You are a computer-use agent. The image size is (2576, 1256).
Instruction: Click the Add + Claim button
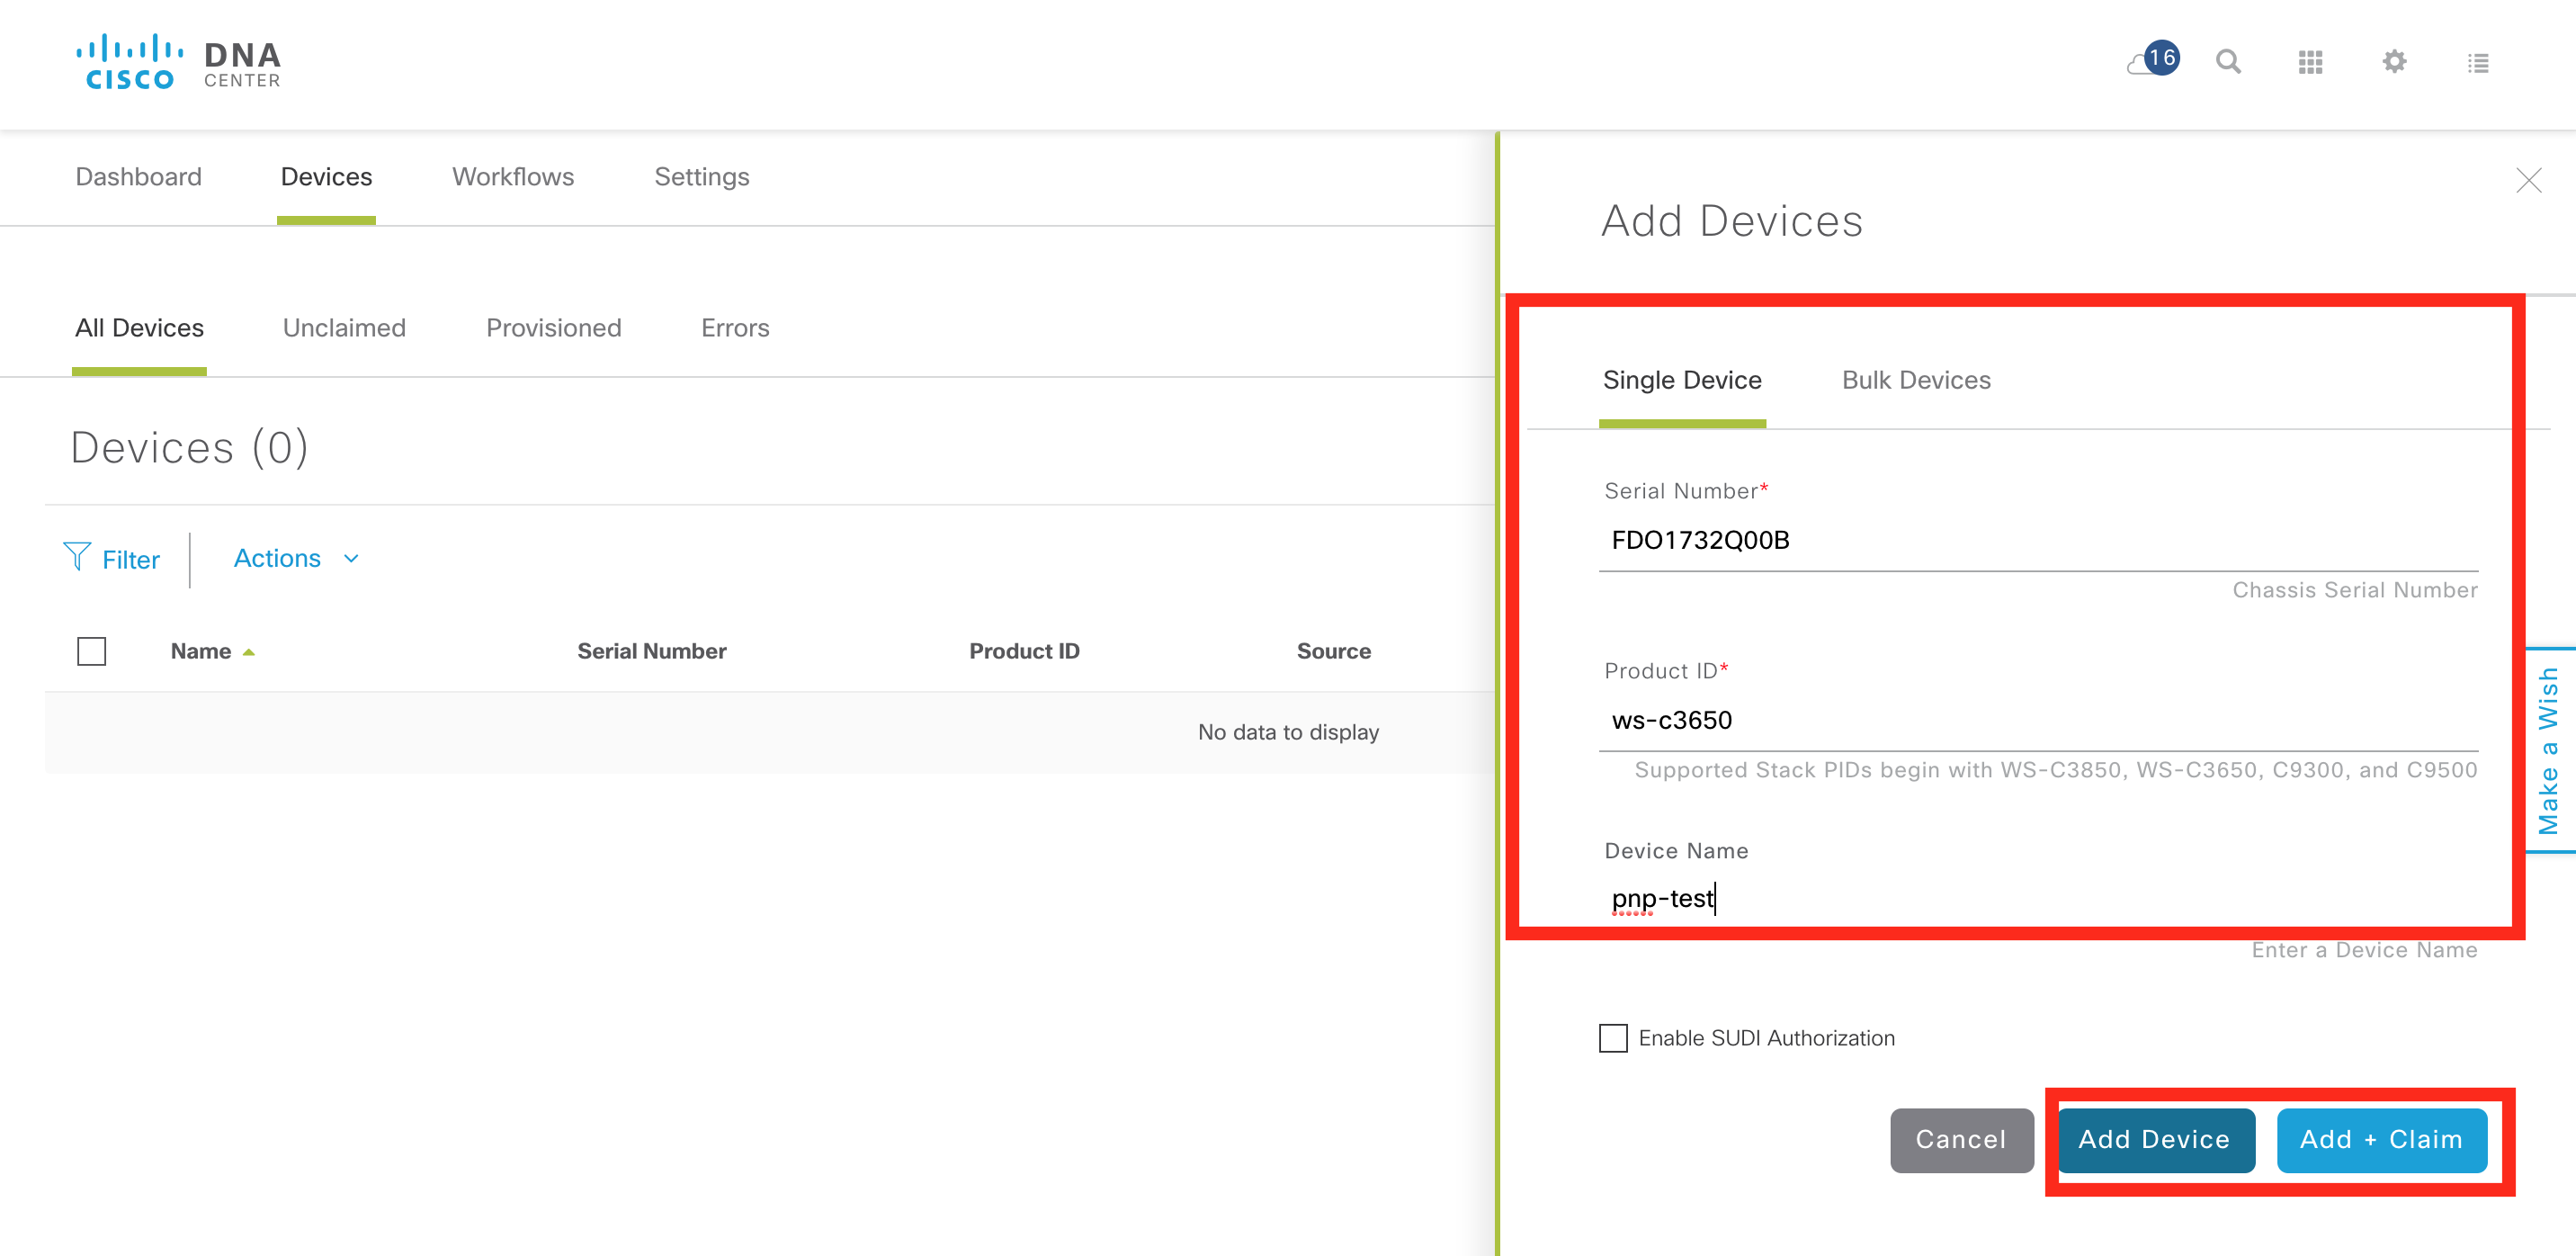coord(2381,1139)
